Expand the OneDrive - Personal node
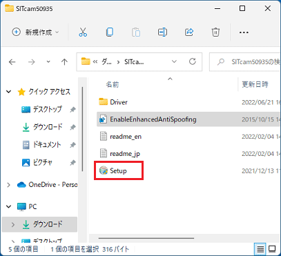The height and width of the screenshot is (256, 281). point(9,185)
